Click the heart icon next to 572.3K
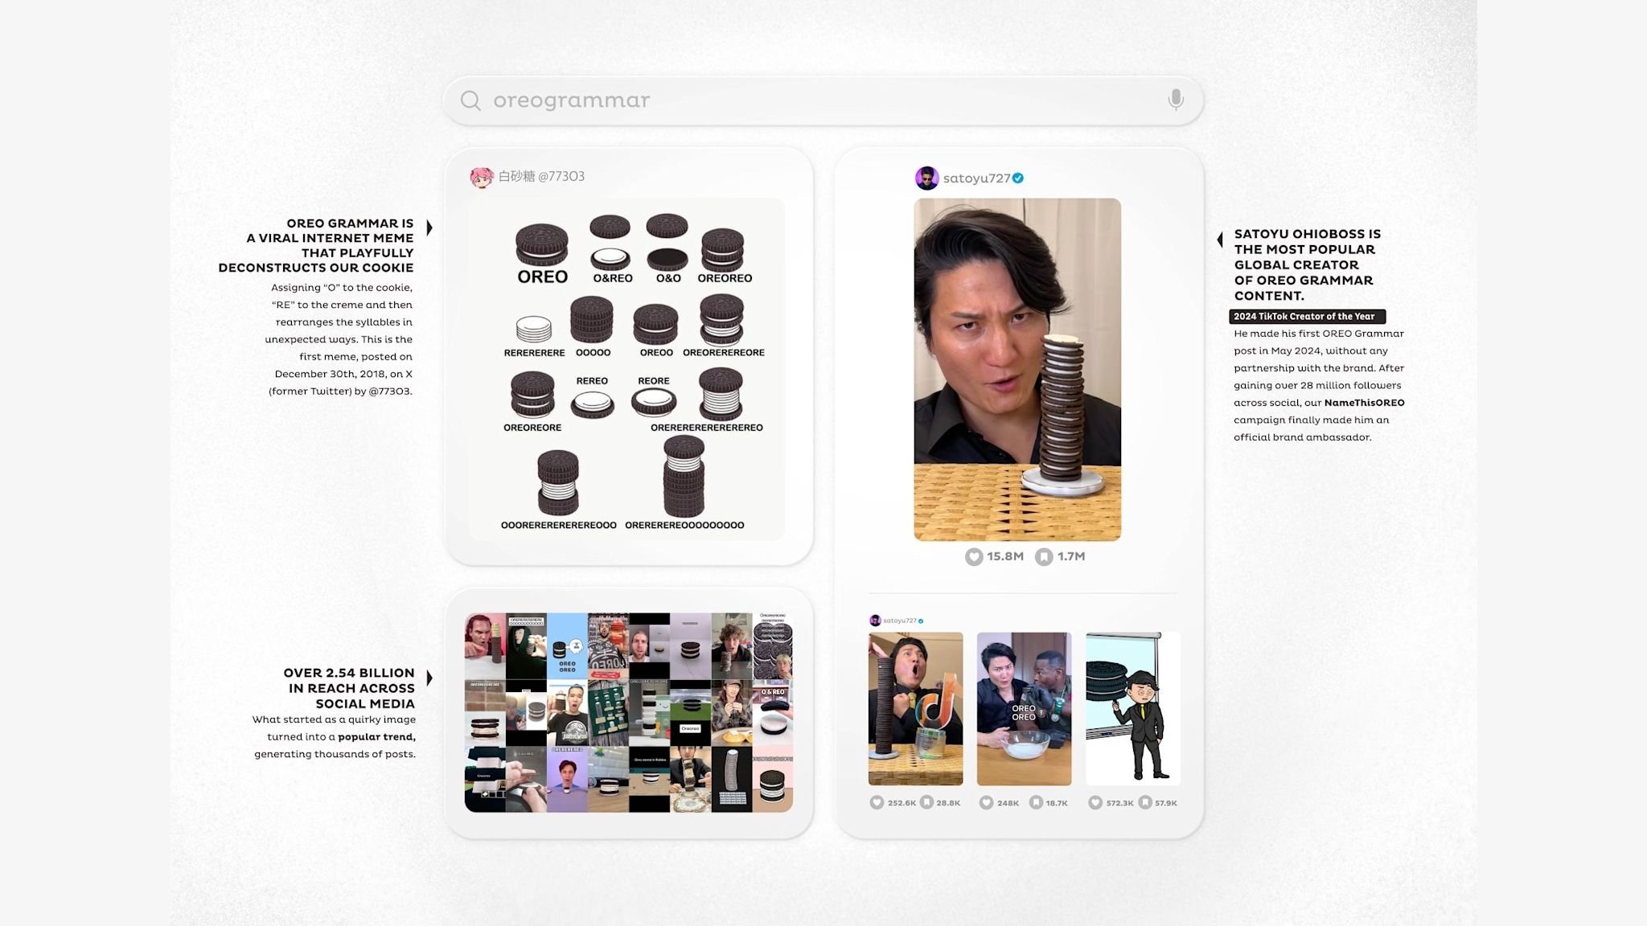The image size is (1647, 926). click(x=1095, y=802)
